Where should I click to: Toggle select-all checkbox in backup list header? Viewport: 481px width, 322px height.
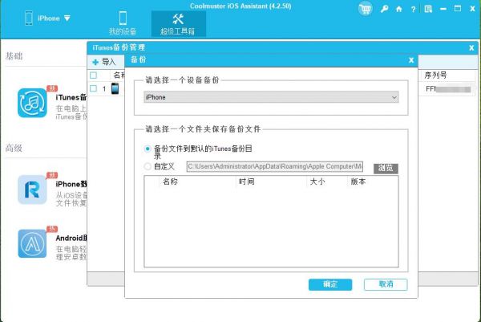tap(94, 75)
